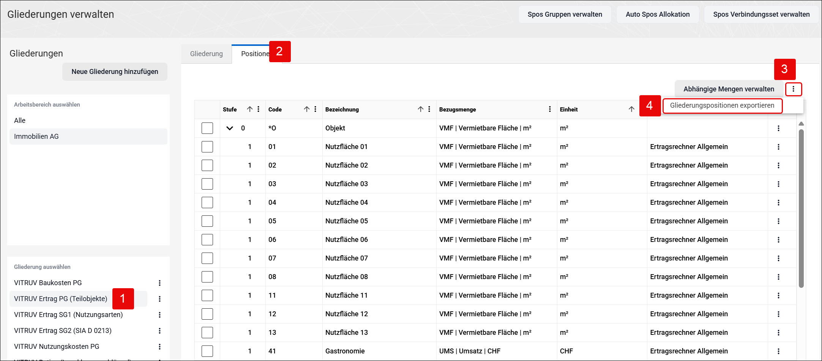Select workspace Alle
Viewport: 822px width, 361px height.
click(88, 121)
